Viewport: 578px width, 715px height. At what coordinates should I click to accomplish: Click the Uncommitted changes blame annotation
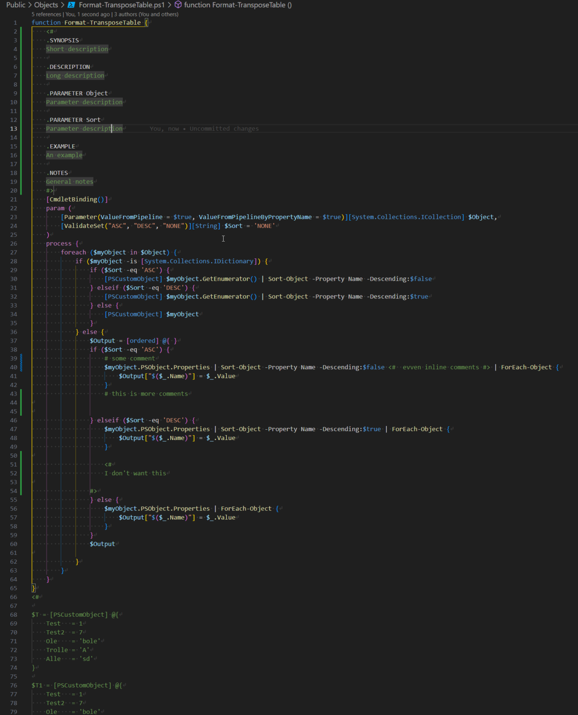pyautogui.click(x=224, y=128)
